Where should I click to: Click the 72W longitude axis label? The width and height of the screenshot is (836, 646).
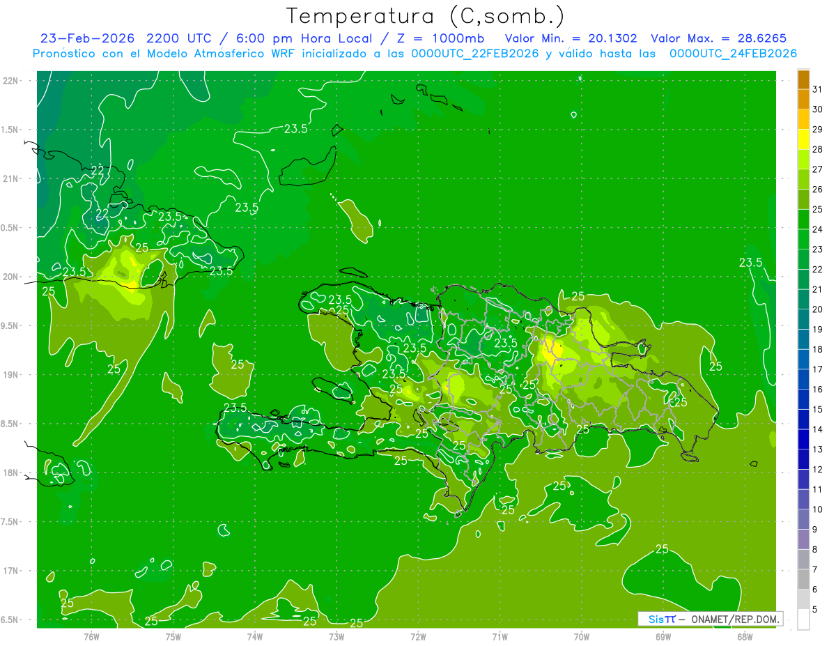tap(418, 636)
